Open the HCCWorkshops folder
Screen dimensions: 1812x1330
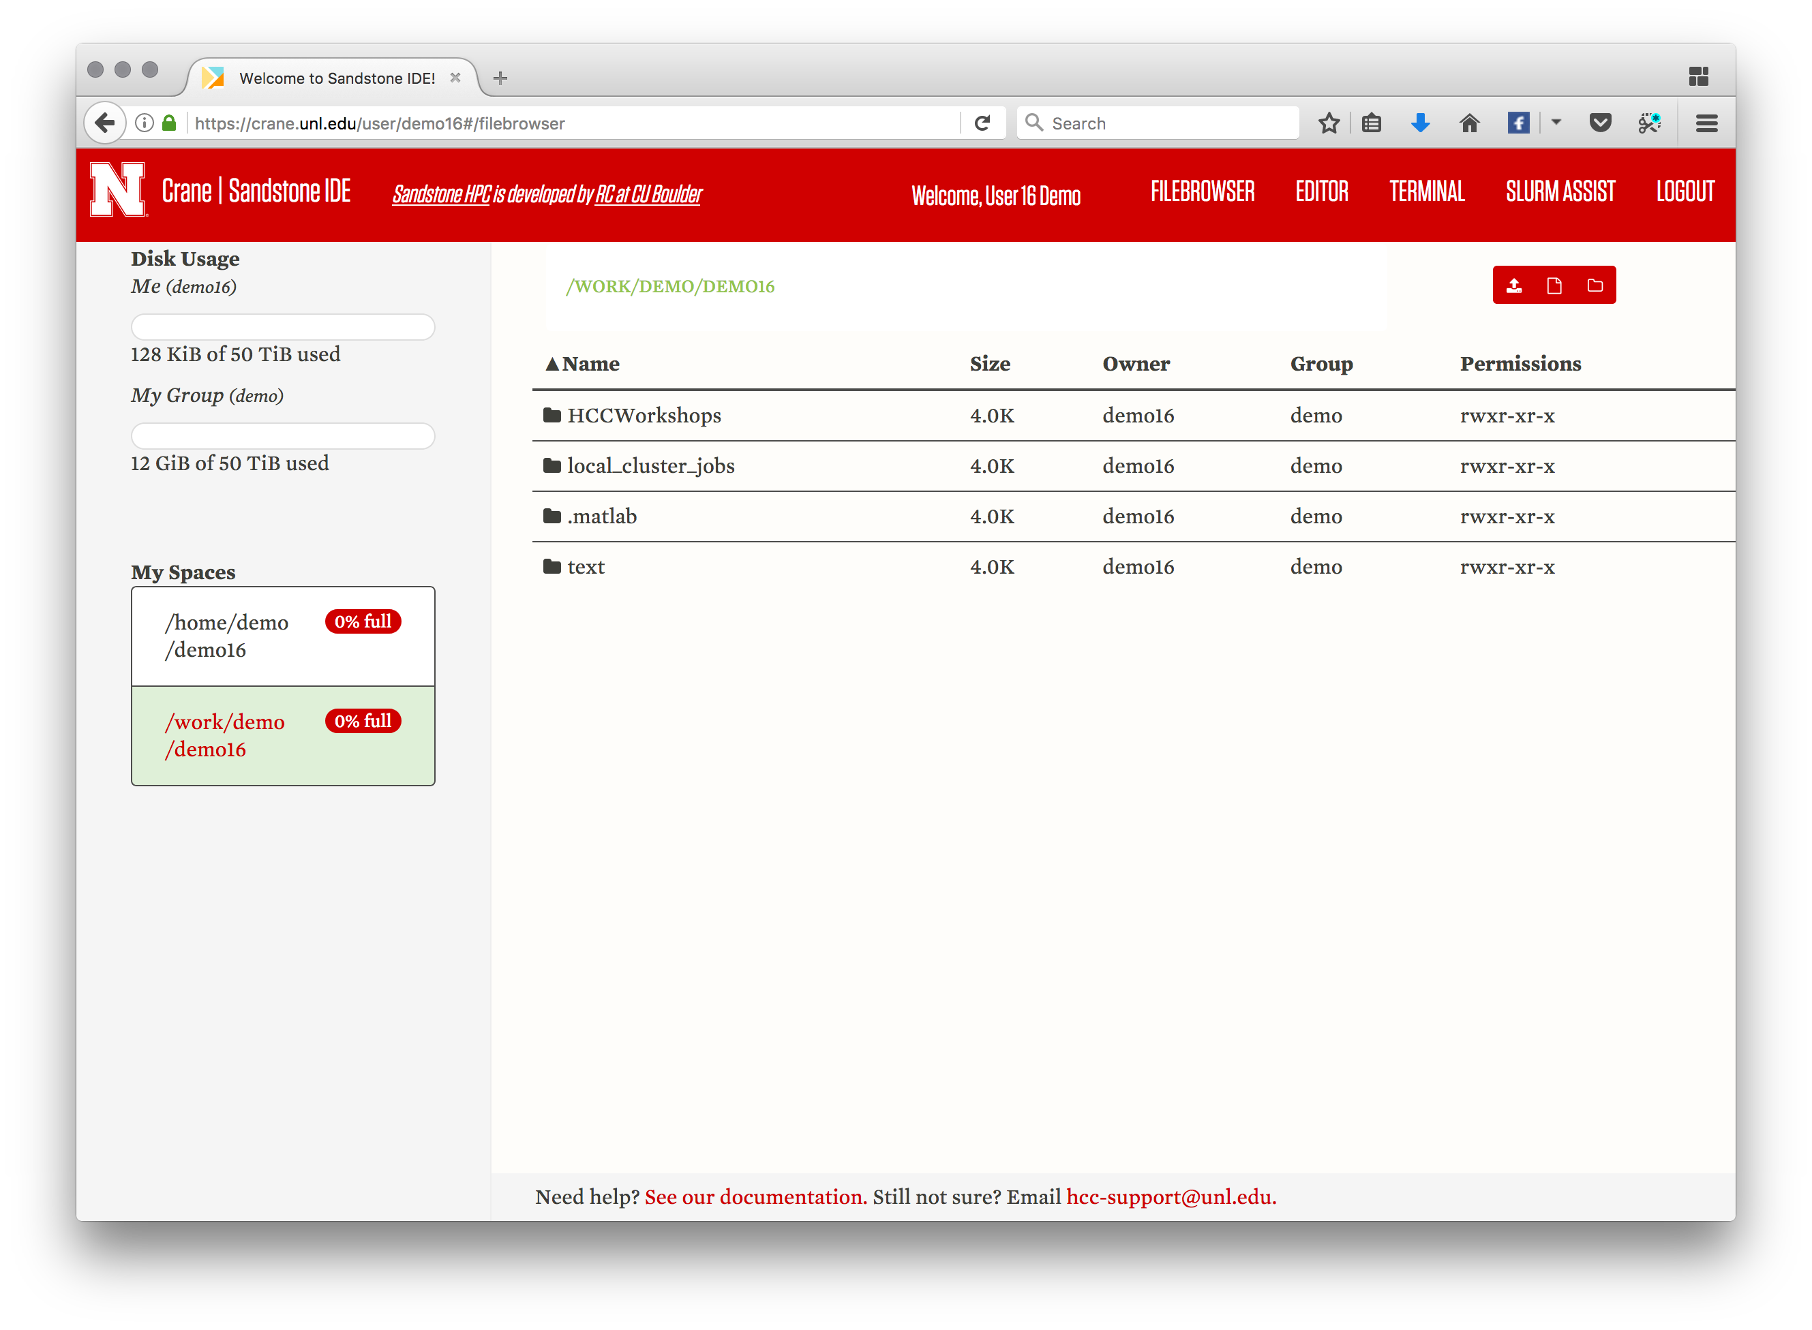pos(644,416)
